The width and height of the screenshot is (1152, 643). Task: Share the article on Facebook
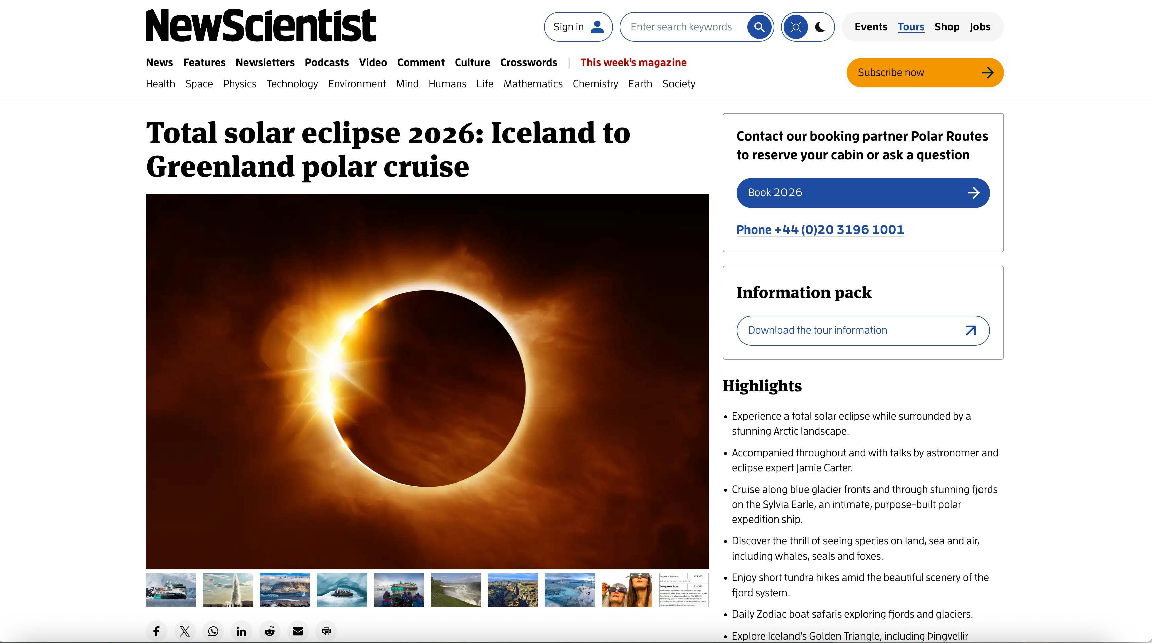(156, 631)
